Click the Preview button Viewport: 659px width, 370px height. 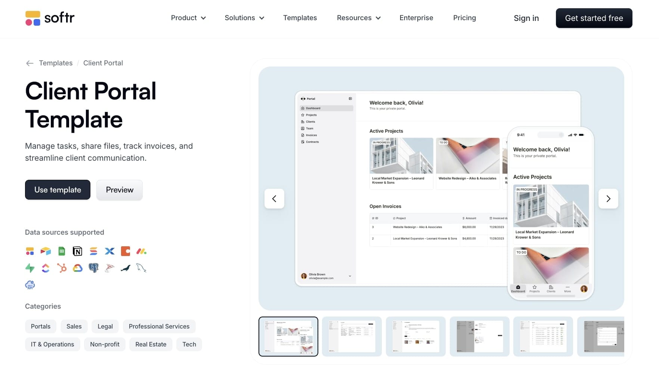tap(119, 190)
